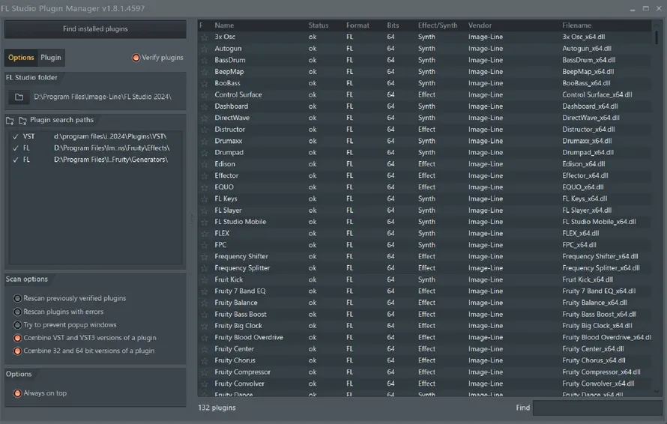Select the Fruity Bass Boost plugin name
This screenshot has width=667, height=424.
click(x=241, y=315)
